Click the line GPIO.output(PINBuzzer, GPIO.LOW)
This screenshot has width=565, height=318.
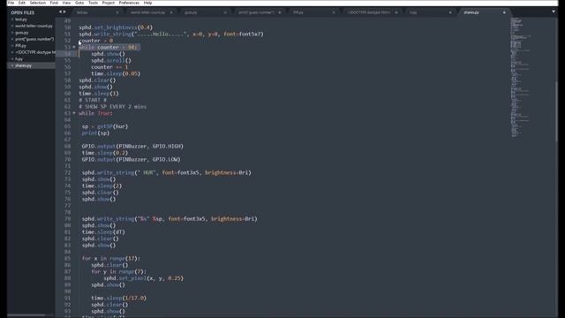pos(132,159)
